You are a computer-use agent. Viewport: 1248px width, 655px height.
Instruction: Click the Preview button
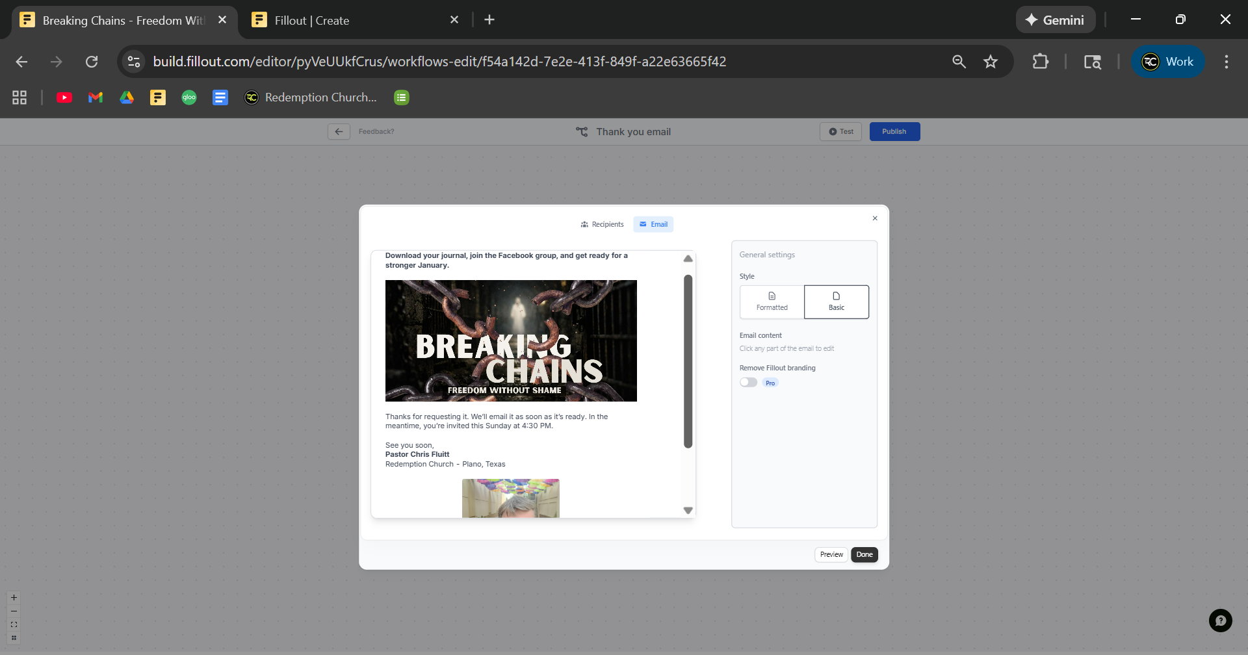[x=831, y=555]
